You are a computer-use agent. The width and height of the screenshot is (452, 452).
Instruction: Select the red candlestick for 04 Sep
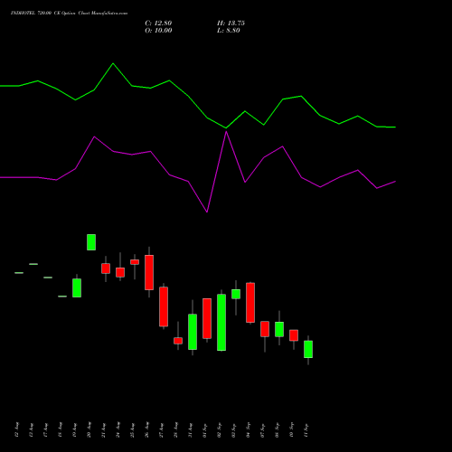pos(250,303)
